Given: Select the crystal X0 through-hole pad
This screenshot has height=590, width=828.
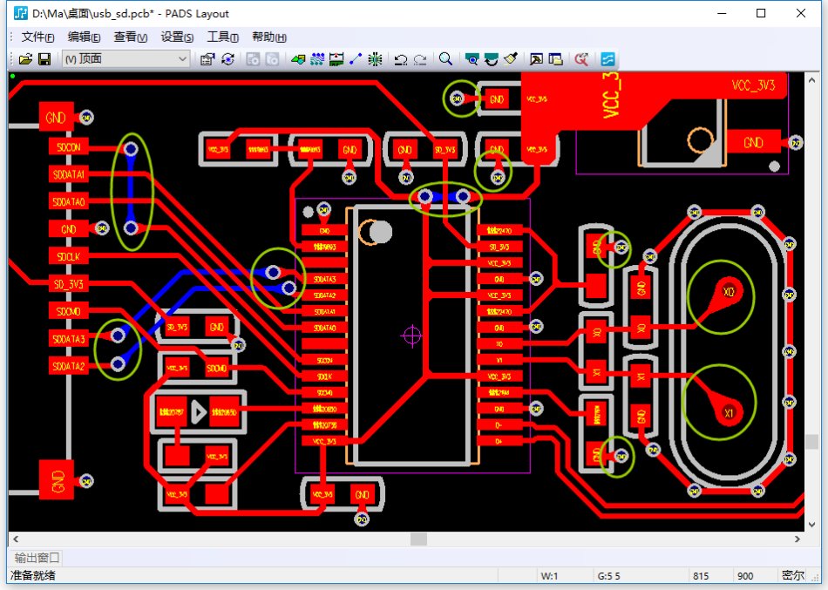Looking at the screenshot, I should [729, 292].
